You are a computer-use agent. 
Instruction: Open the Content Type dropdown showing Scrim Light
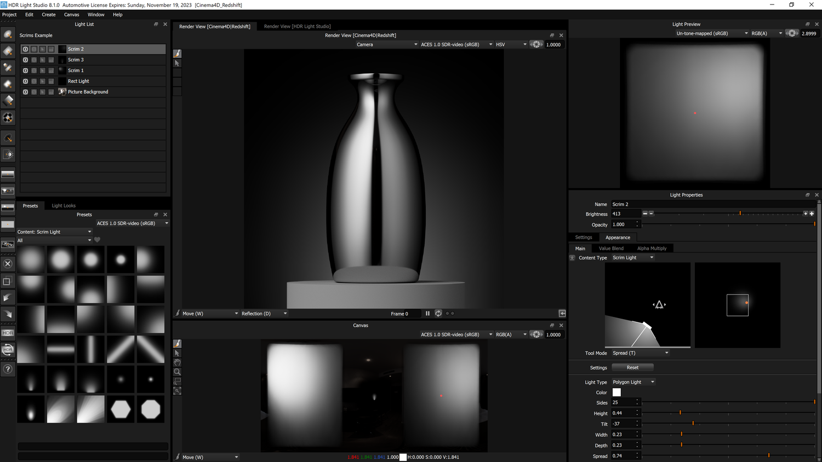tap(632, 257)
